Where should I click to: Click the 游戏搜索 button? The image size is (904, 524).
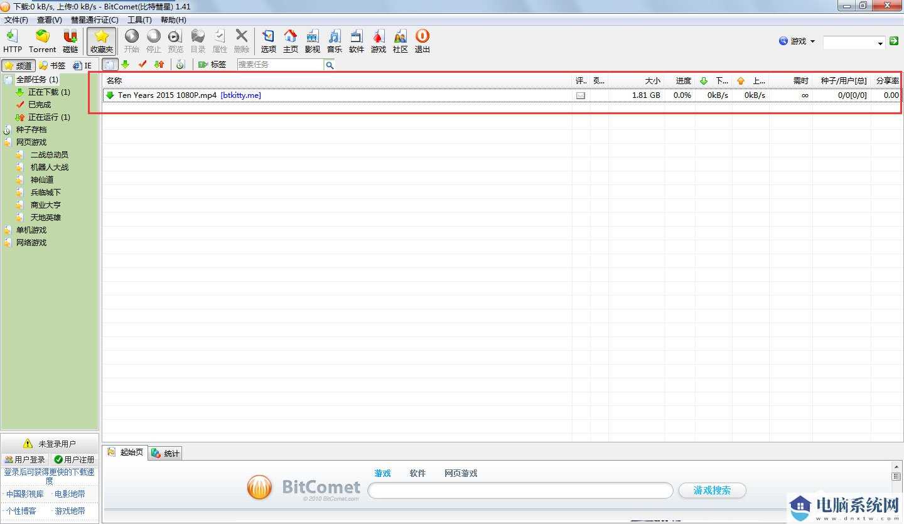[713, 491]
